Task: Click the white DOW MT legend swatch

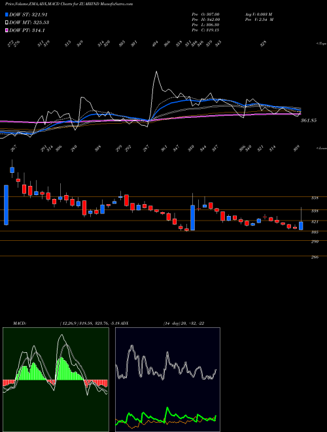Action: [7, 22]
